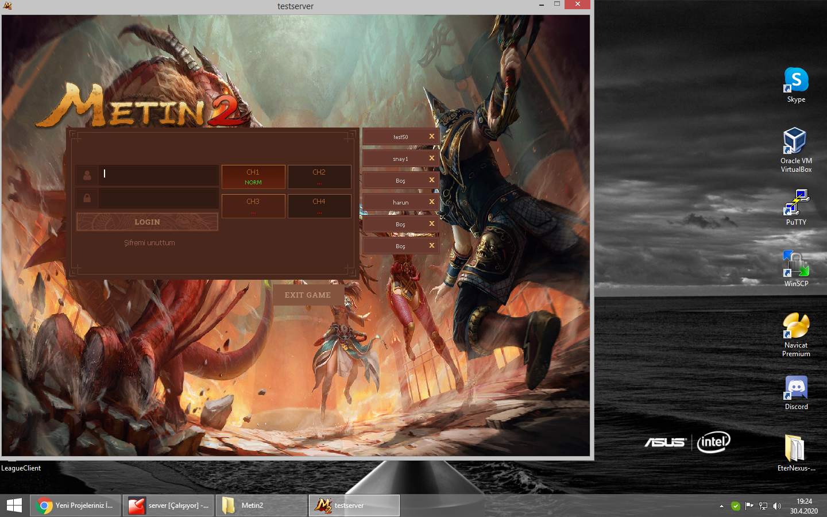Click the testserver window title icon
The height and width of the screenshot is (517, 827).
(7, 6)
